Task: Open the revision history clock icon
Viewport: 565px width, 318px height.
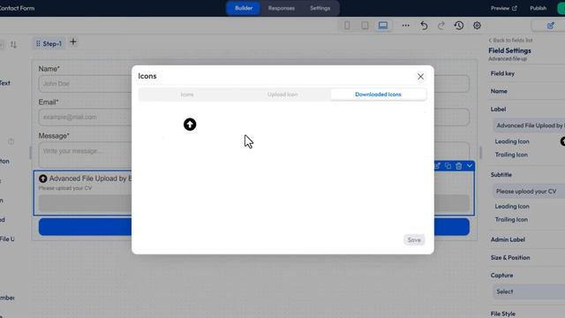Action: click(459, 26)
